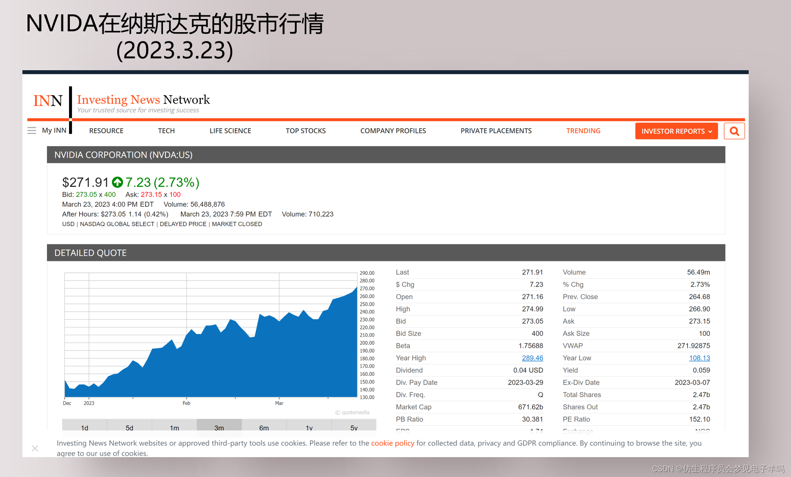The image size is (791, 477).
Task: Click the Volume: 56,488,876 text
Action: [x=194, y=204]
